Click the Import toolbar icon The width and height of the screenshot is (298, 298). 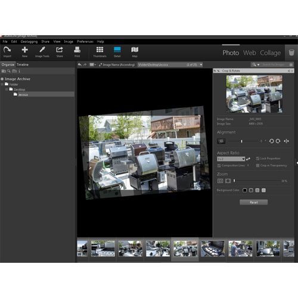(7, 50)
